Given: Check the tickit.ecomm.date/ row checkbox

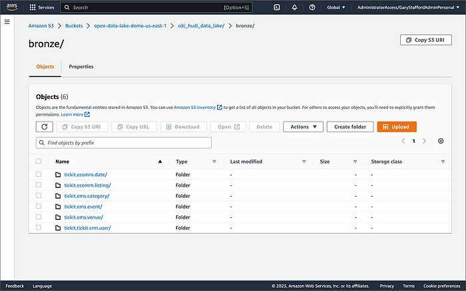Looking at the screenshot, I should [39, 174].
